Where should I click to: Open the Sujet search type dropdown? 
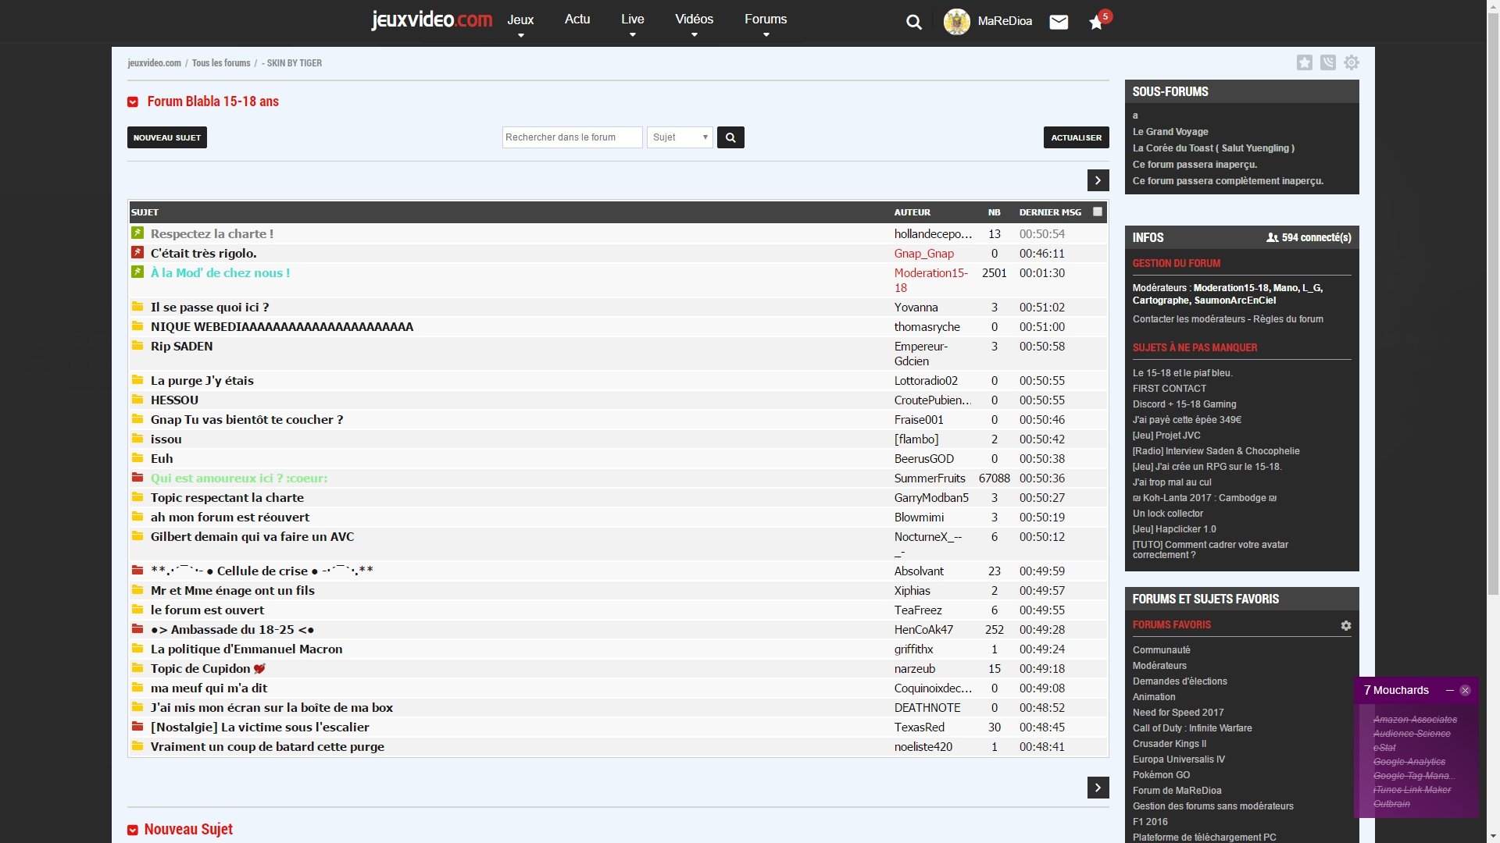pyautogui.click(x=680, y=137)
